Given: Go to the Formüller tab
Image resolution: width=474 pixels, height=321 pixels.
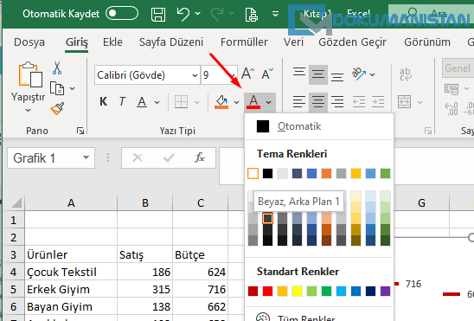Looking at the screenshot, I should pyautogui.click(x=244, y=42).
